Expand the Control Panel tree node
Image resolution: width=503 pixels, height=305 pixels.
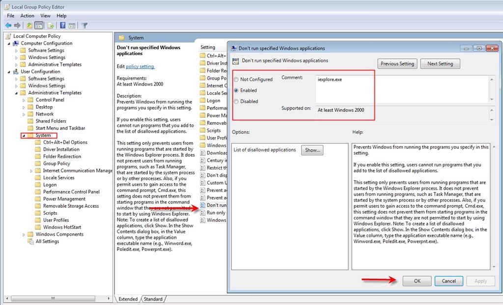click(24, 100)
